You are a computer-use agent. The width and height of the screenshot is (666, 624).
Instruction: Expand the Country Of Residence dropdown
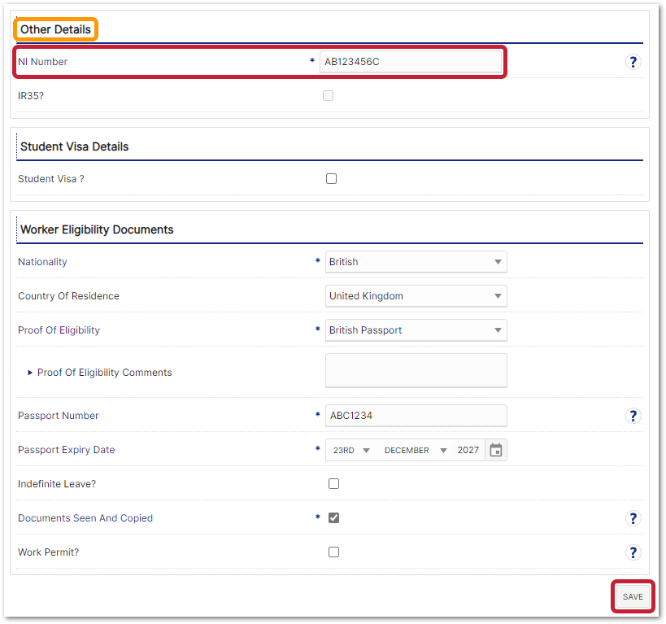pos(416,296)
